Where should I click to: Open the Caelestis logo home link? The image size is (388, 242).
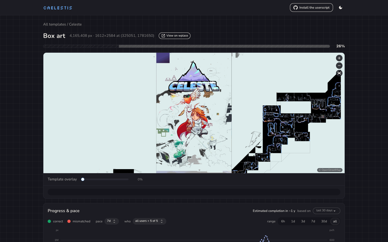tap(58, 8)
